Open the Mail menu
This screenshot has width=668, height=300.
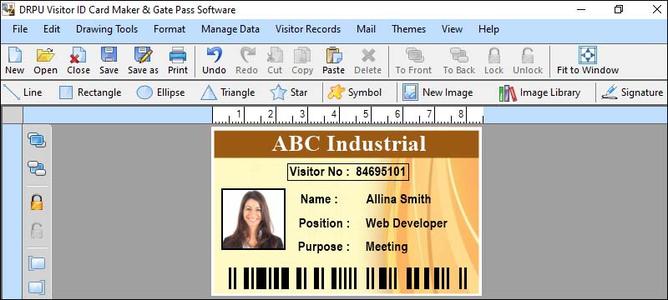pos(367,29)
